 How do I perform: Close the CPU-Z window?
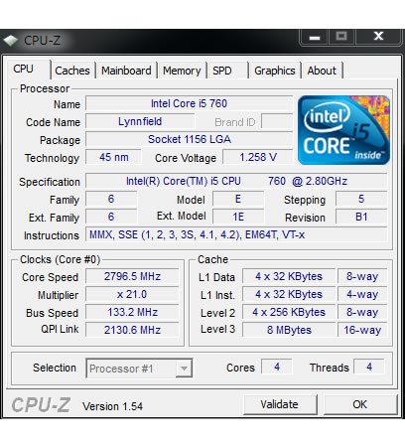[x=378, y=37]
